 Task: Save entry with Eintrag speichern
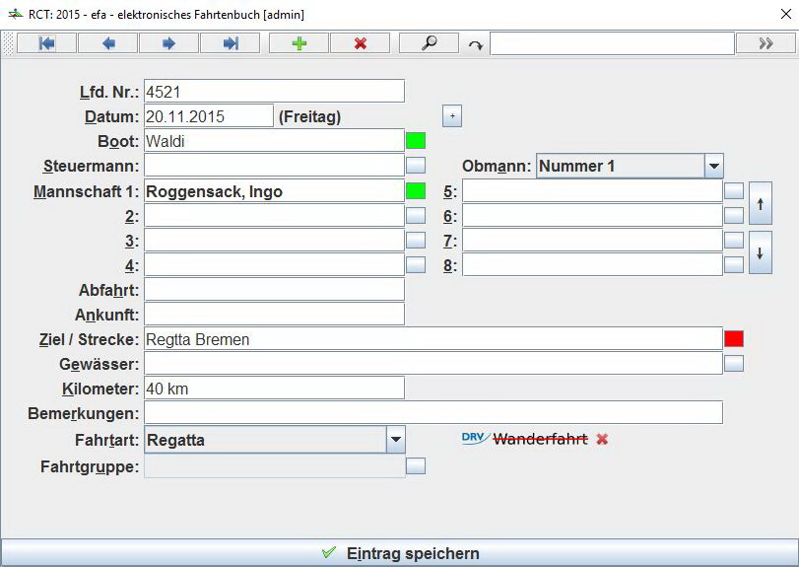coord(399,553)
